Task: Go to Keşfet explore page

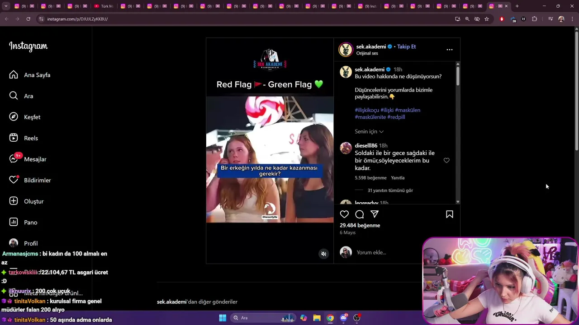Action: (25, 117)
